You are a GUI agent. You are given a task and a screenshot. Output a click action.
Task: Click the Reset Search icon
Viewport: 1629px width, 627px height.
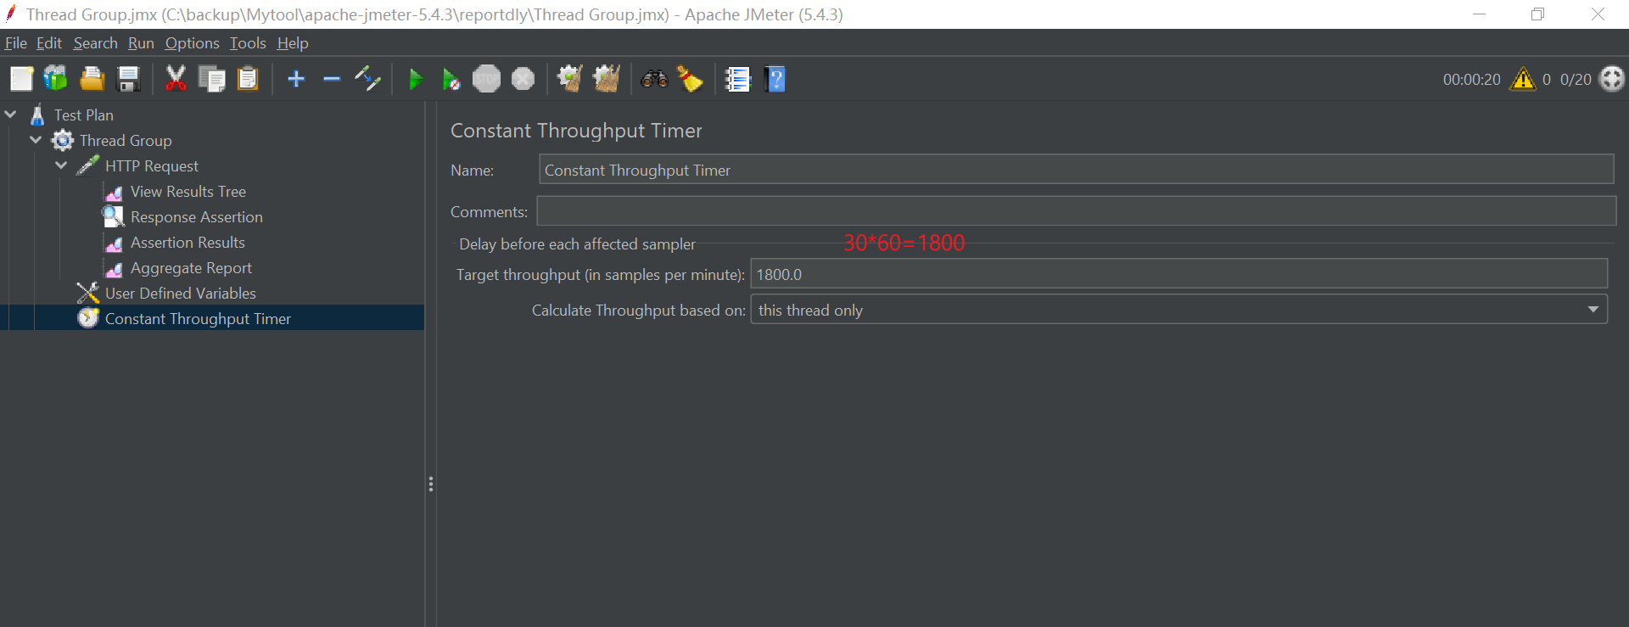[691, 79]
